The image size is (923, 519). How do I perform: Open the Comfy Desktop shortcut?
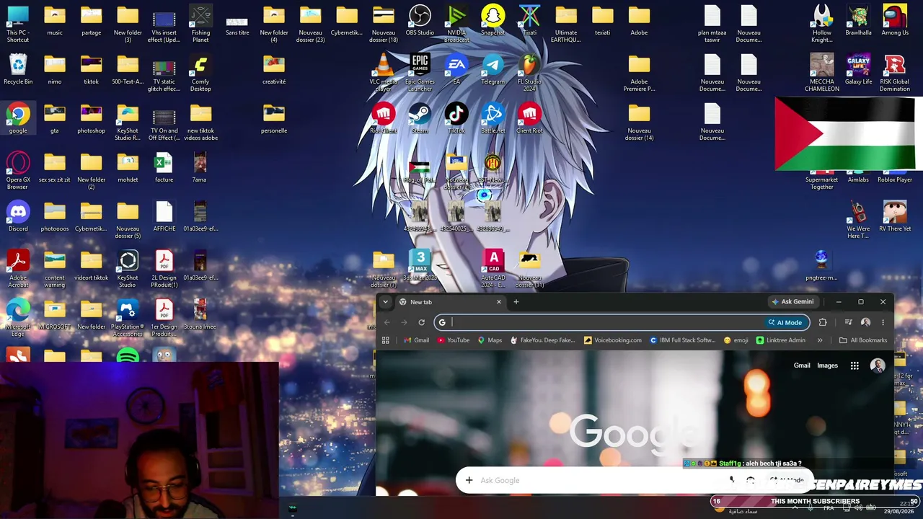point(200,73)
